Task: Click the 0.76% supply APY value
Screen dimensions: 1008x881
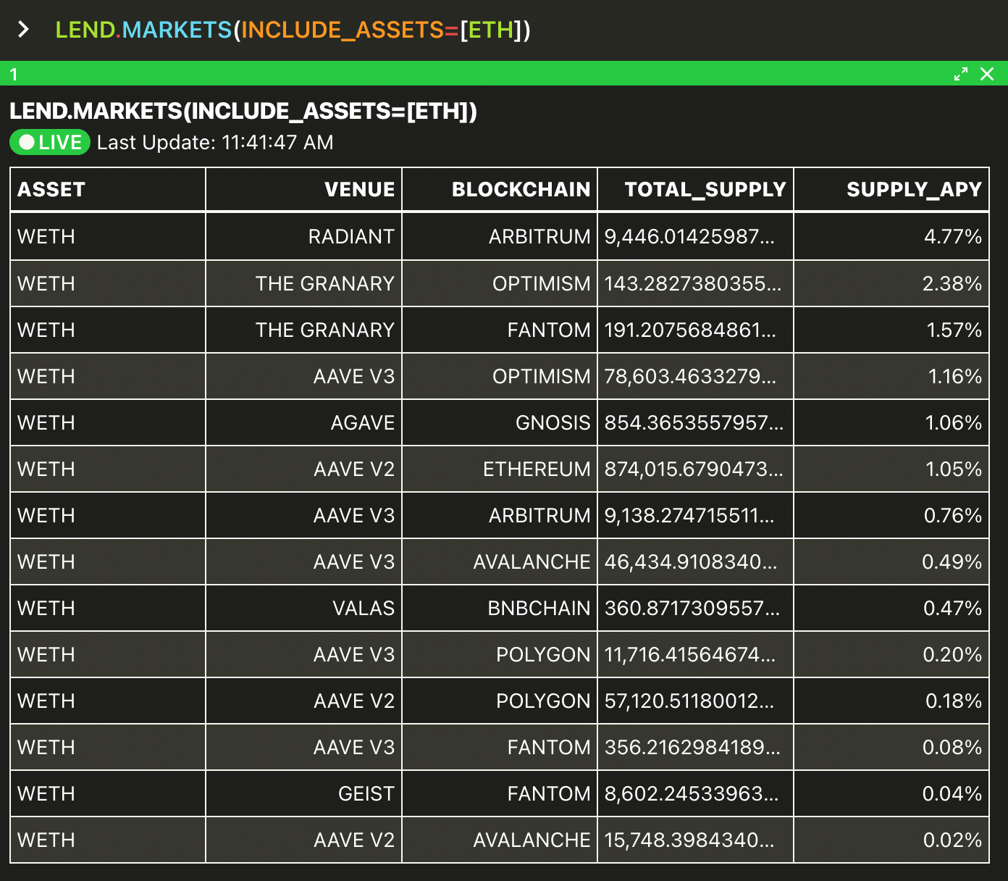Action: click(953, 515)
